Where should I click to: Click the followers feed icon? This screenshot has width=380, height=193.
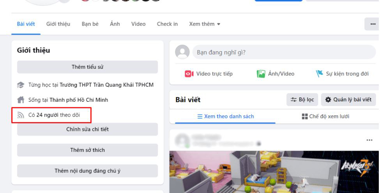[x=21, y=115]
